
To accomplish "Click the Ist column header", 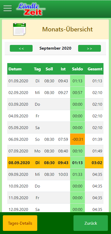I will coord(63,69).
